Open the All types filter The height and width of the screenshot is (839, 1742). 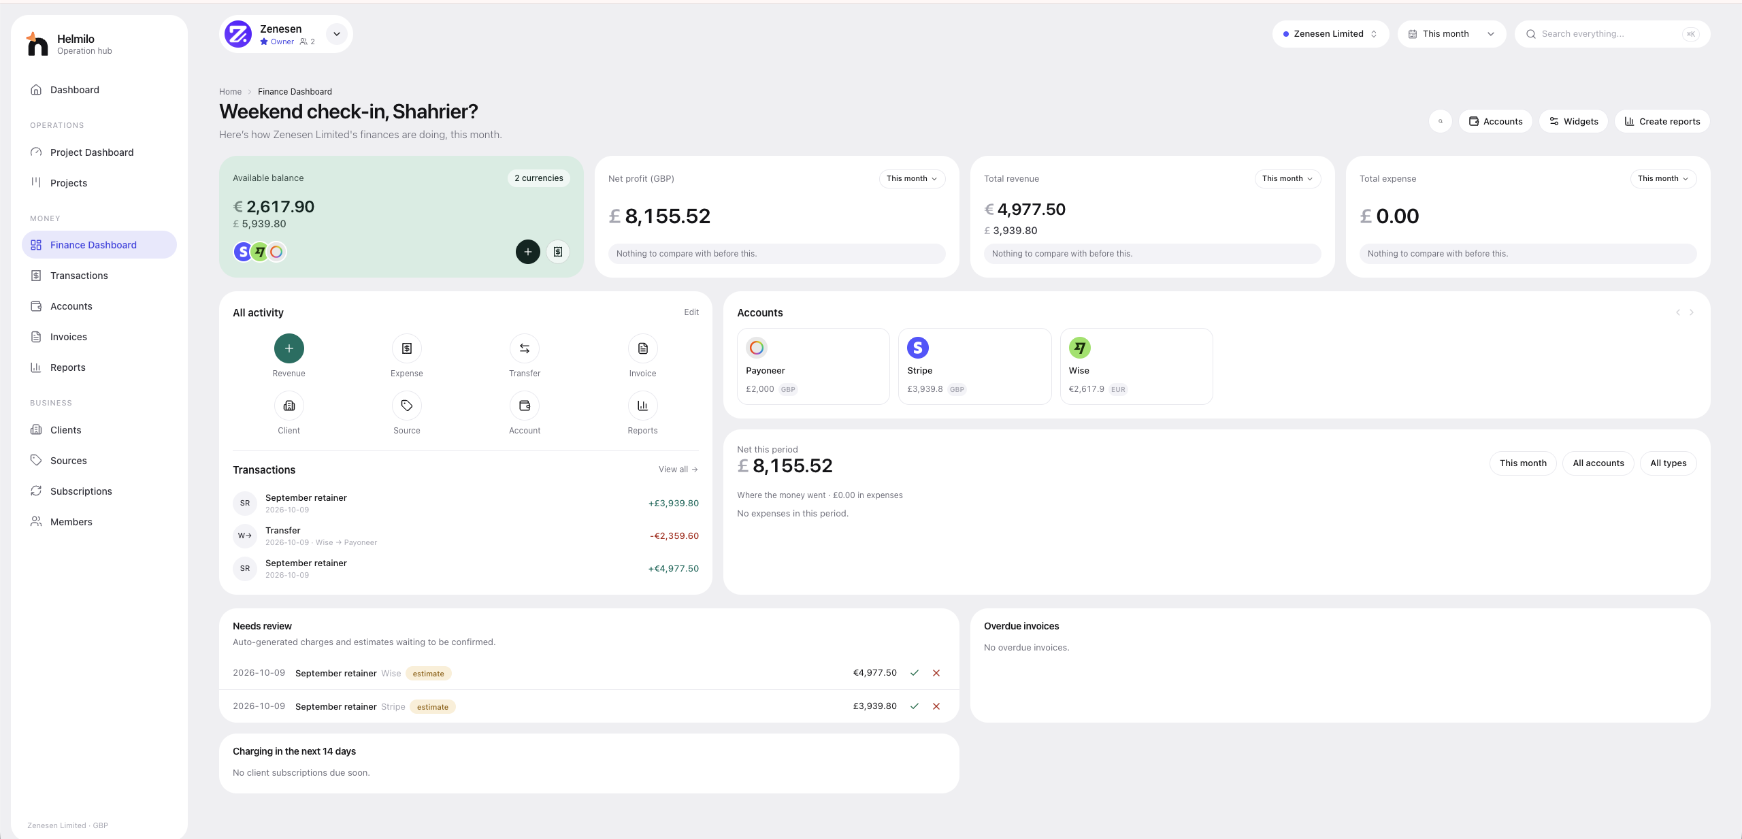click(x=1669, y=463)
